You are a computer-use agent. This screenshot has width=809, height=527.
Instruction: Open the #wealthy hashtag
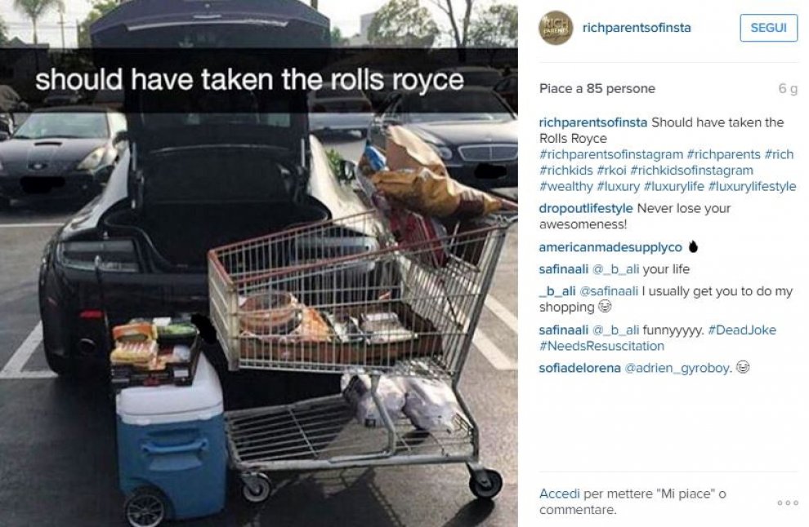tap(566, 187)
